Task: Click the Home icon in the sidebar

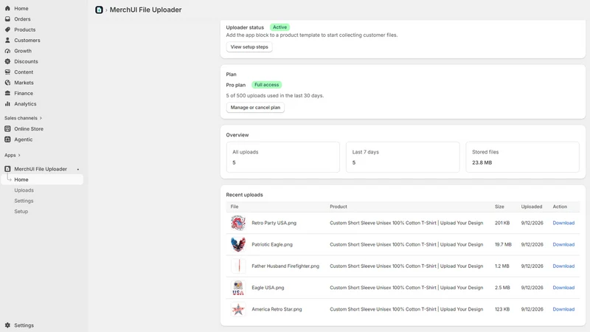Action: pos(7,8)
